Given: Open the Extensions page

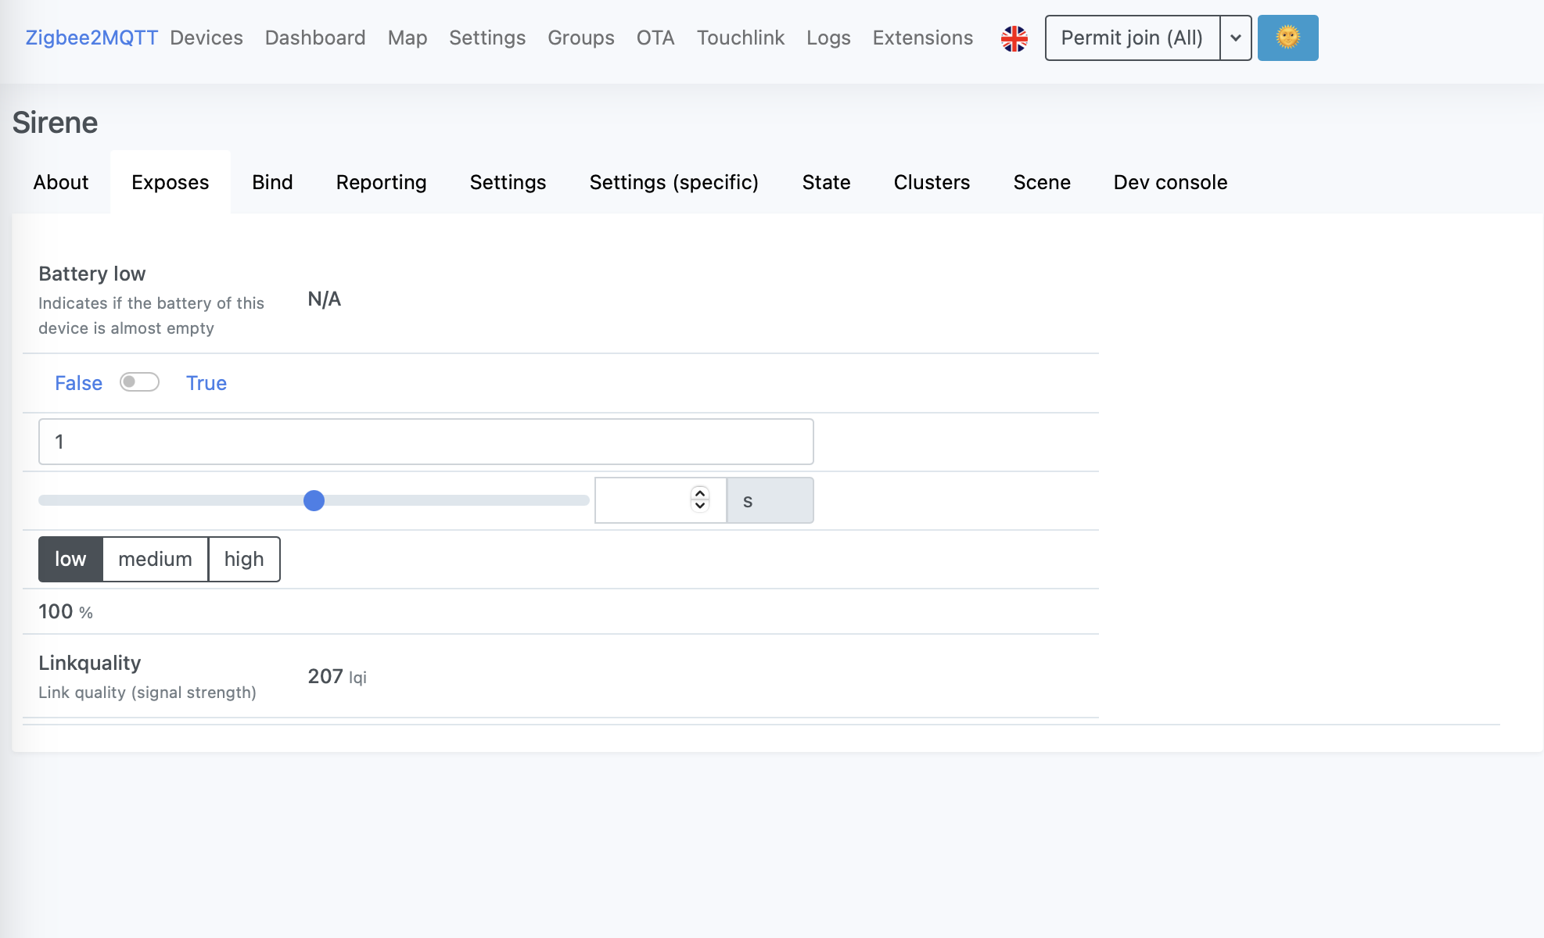Looking at the screenshot, I should click(x=922, y=38).
